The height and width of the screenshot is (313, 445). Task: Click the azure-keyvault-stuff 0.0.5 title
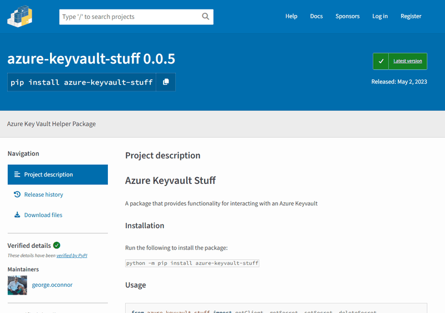[91, 58]
